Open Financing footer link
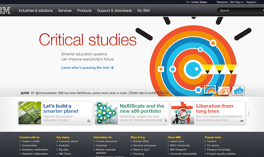This screenshot has width=264, height=157. [x=138, y=154]
